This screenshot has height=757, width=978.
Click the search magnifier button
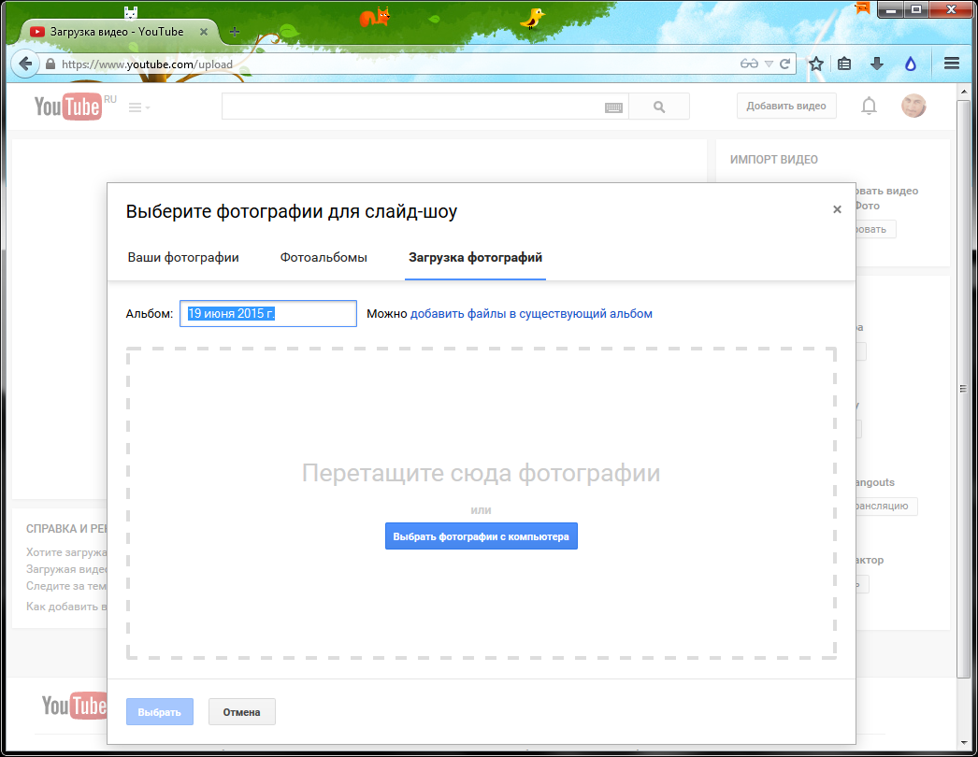(x=659, y=107)
